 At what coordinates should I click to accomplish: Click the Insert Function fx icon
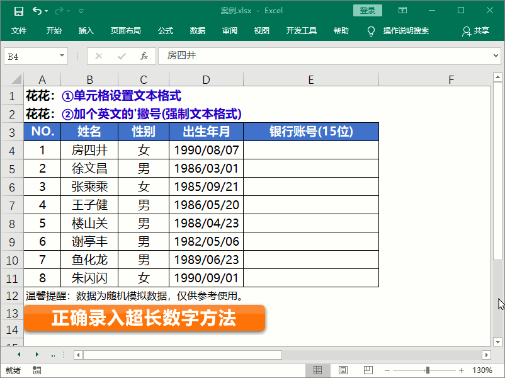tap(144, 57)
